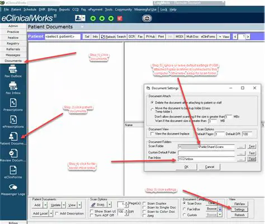Screen dimensions: 265x224
Task: Open the Fax Inbox sidebar icon
Action: coord(13,88)
